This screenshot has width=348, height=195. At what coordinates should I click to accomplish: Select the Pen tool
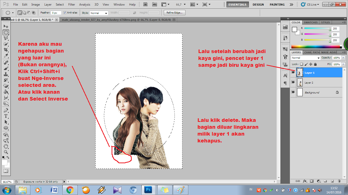[x=6, y=110]
